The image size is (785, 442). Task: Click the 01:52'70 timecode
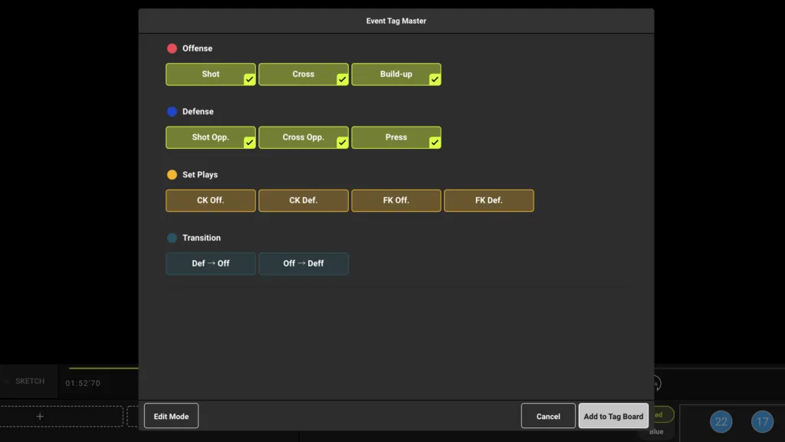pyautogui.click(x=83, y=384)
